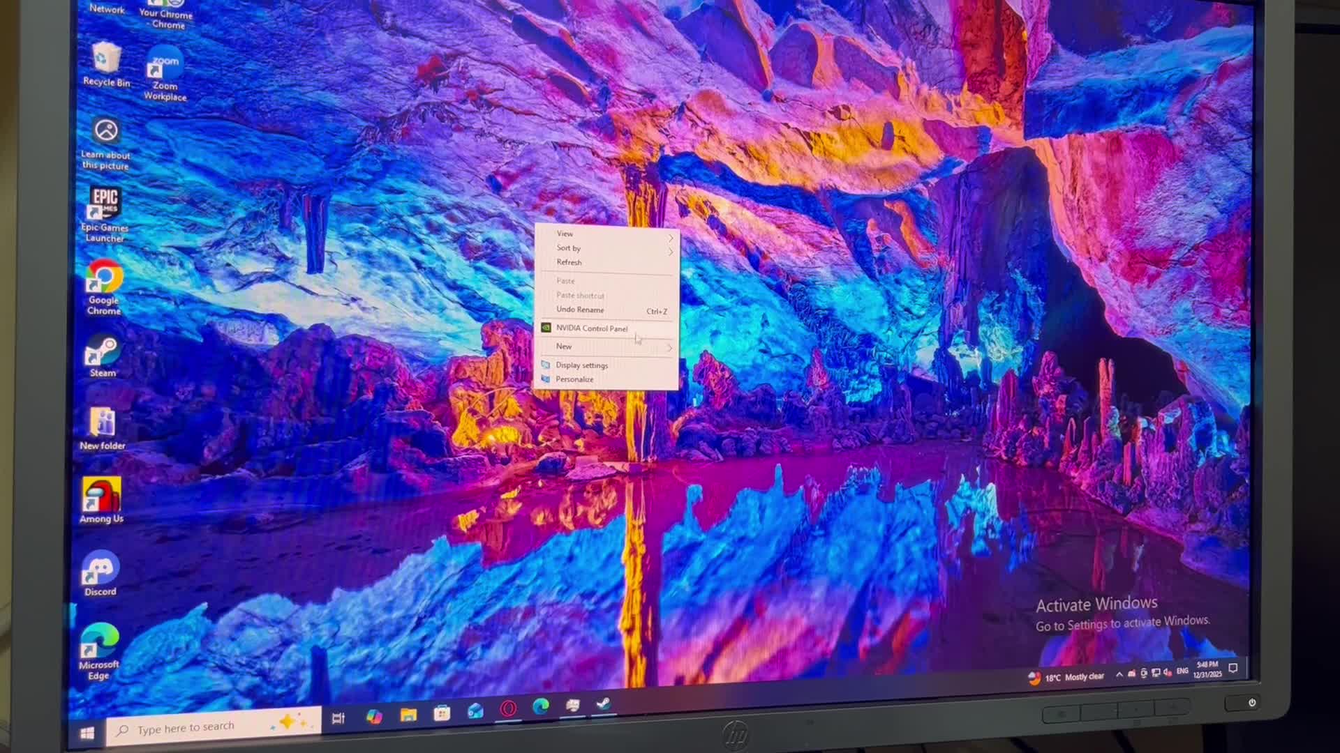This screenshot has height=753, width=1340.
Task: Open the clock and date flyout
Action: [1207, 669]
